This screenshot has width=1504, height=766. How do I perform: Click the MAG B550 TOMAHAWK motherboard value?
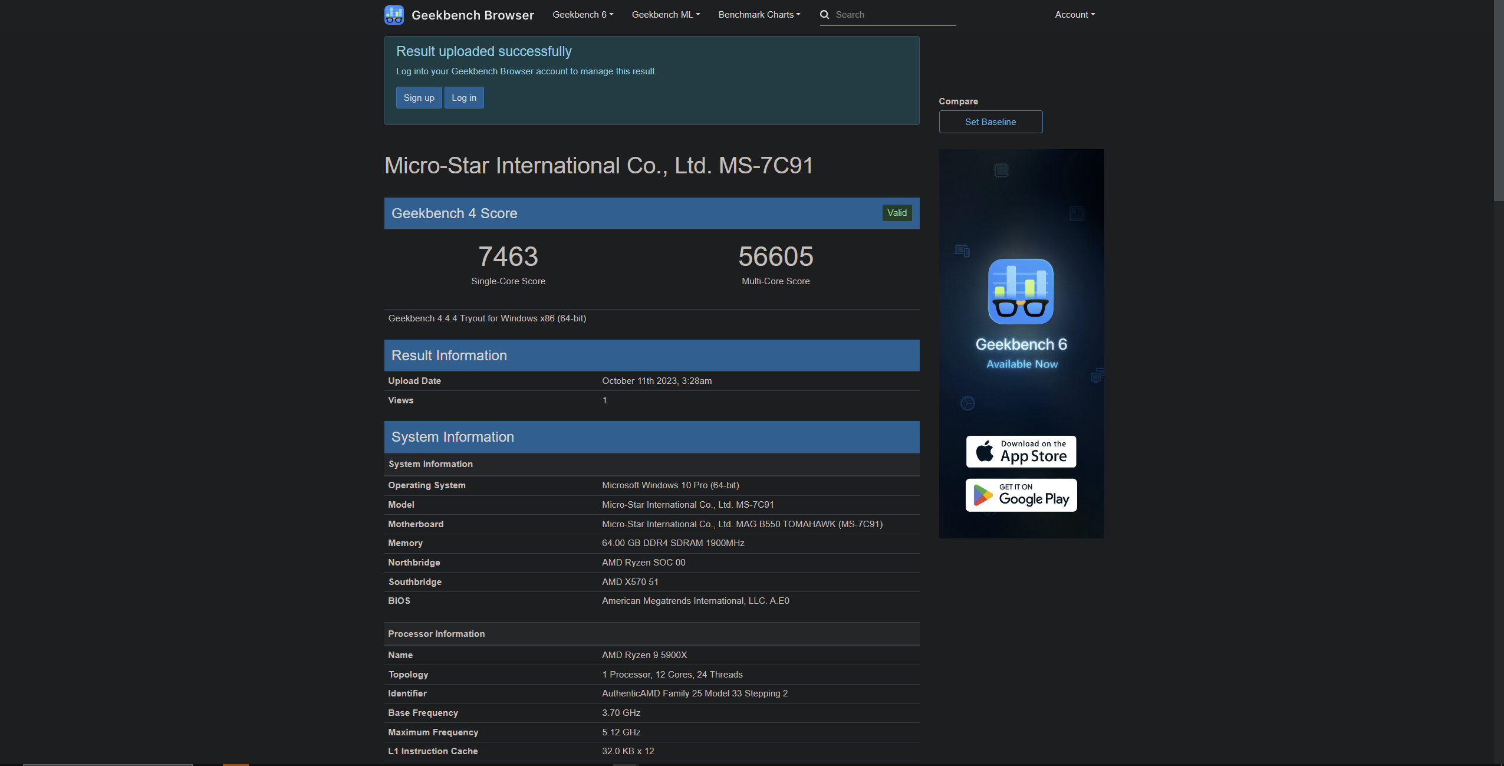(x=742, y=524)
